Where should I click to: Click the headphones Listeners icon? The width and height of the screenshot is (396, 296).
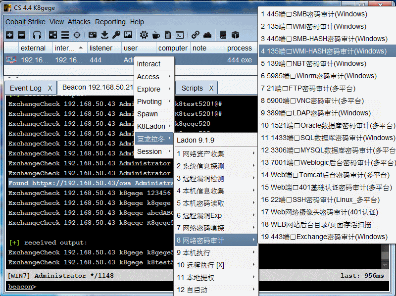click(37, 35)
